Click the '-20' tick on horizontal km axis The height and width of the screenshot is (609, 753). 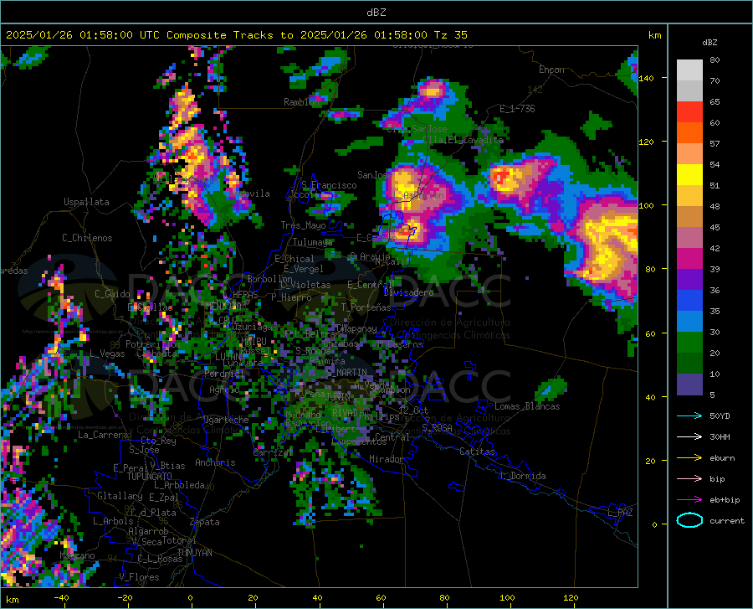click(x=125, y=597)
